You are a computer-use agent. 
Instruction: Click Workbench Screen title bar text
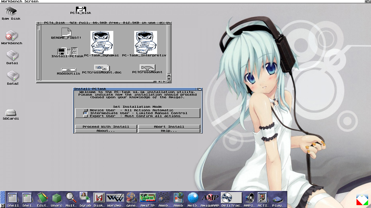click(19, 1)
